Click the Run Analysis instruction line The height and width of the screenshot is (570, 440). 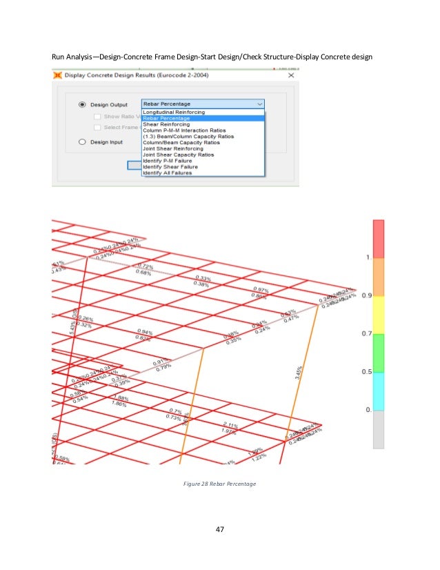[212, 57]
